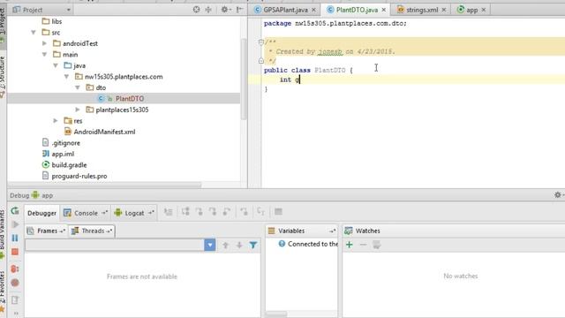Click the Force Step Into icon
565x318 pixels.
tap(213, 212)
